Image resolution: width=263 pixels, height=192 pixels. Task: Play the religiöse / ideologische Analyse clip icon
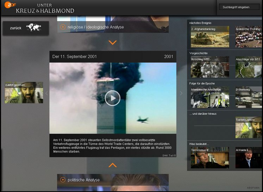coord(63,27)
